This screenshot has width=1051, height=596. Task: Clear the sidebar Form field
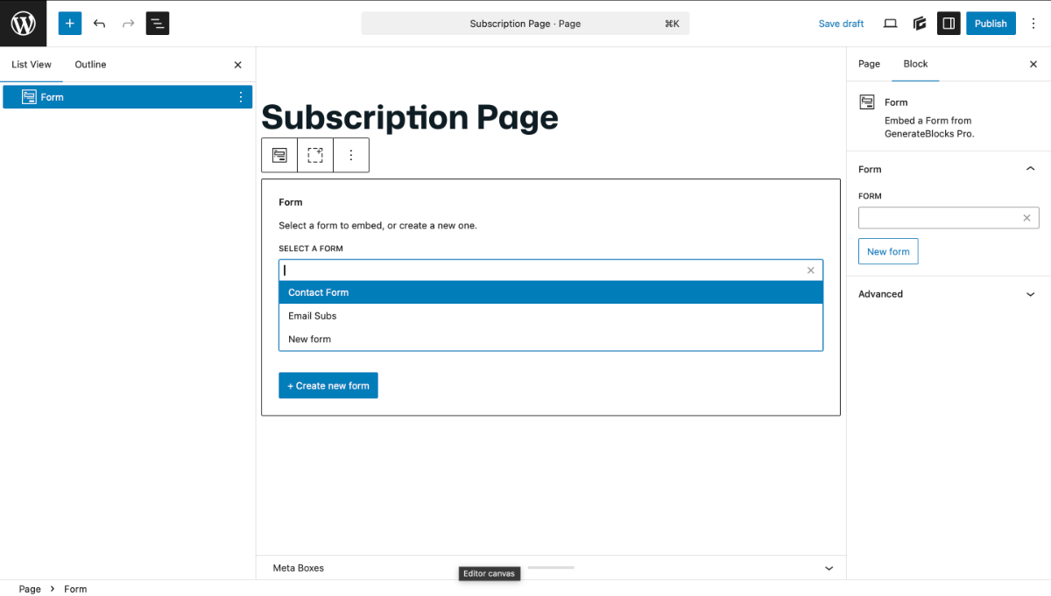pos(1026,218)
